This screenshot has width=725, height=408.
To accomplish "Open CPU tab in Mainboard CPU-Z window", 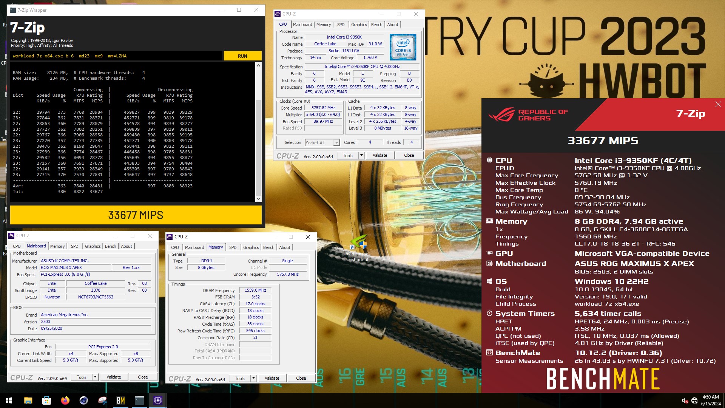I will point(17,246).
